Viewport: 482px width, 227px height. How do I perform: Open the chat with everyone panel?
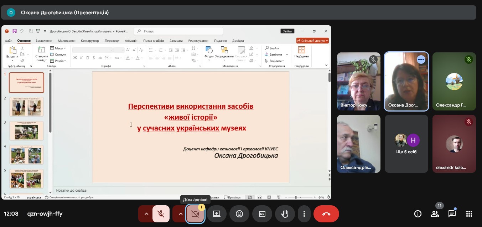point(452,214)
